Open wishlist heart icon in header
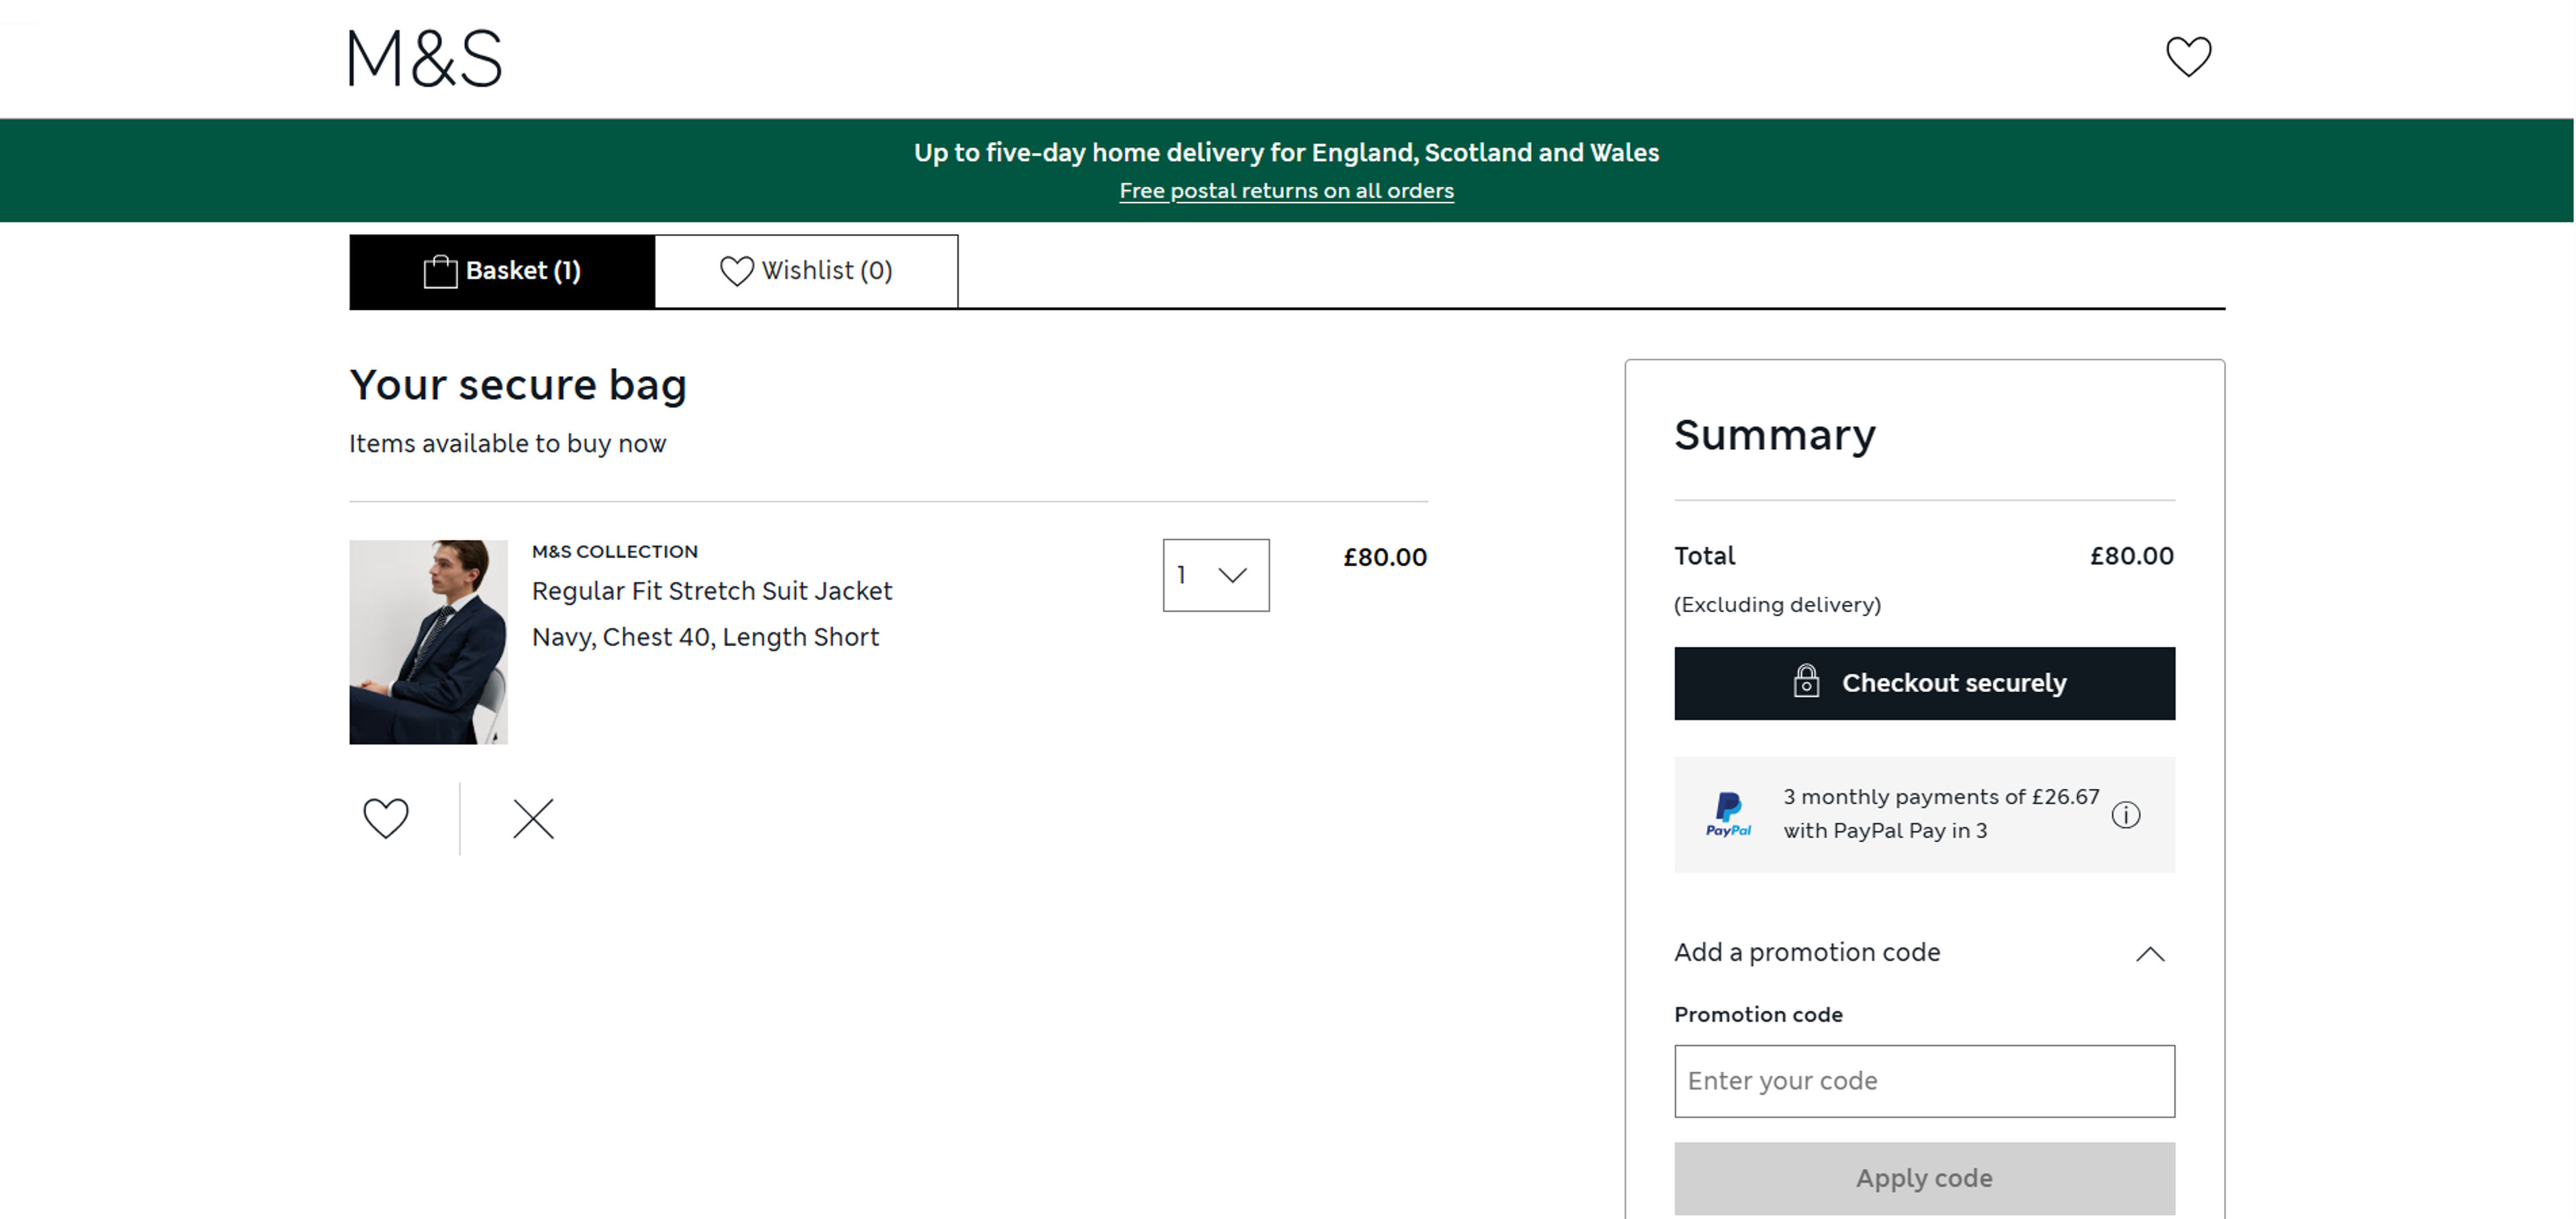Screen dimensions: 2576x1219 (2188, 56)
